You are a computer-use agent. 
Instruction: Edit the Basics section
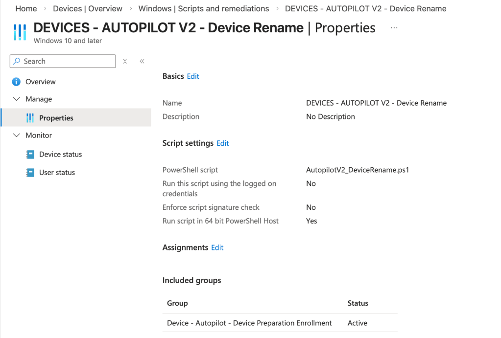193,76
